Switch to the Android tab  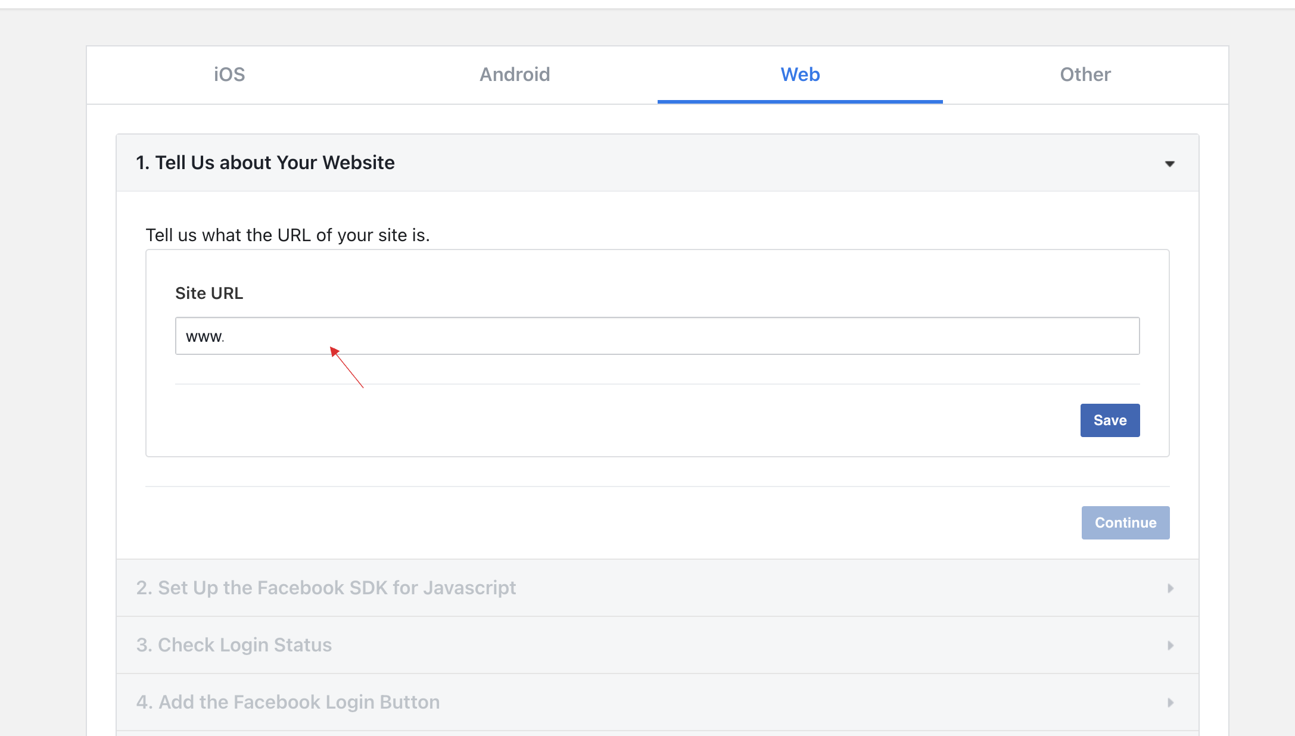coord(515,74)
